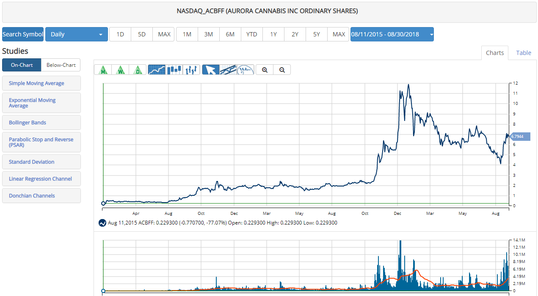
Task: Click the 6.7944 current price label
Action: coord(520,137)
